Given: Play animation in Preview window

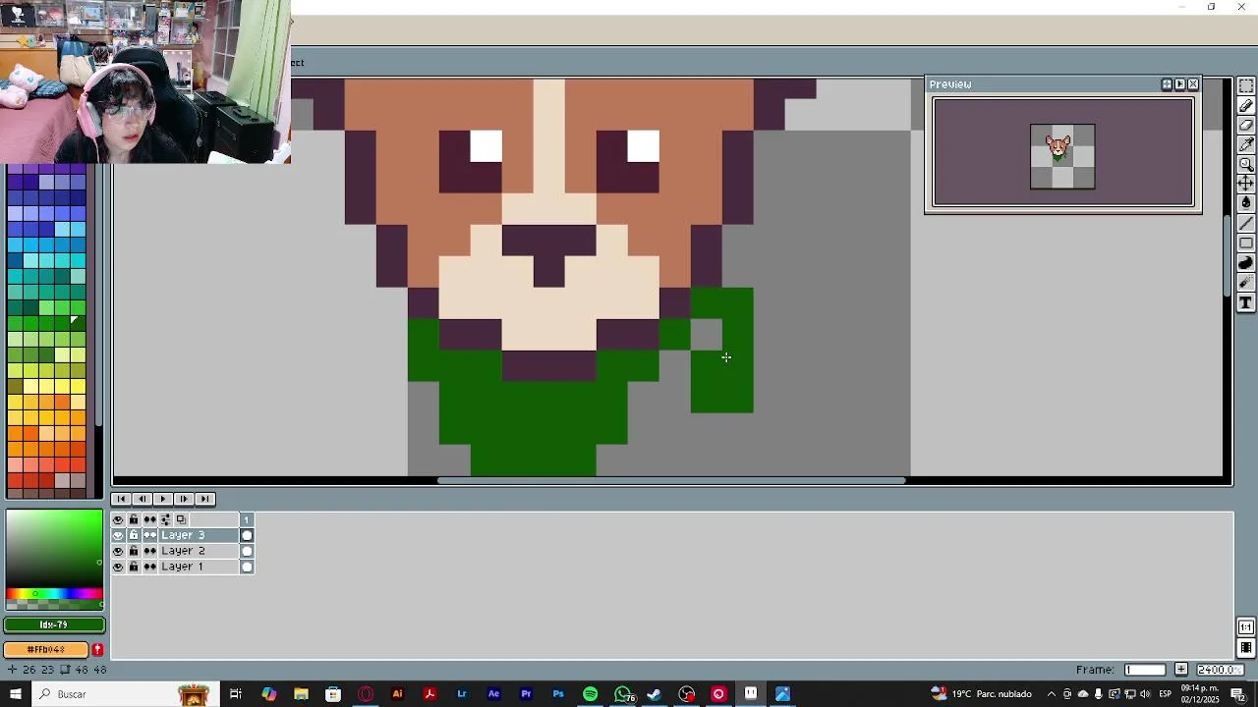Looking at the screenshot, I should [x=1180, y=84].
